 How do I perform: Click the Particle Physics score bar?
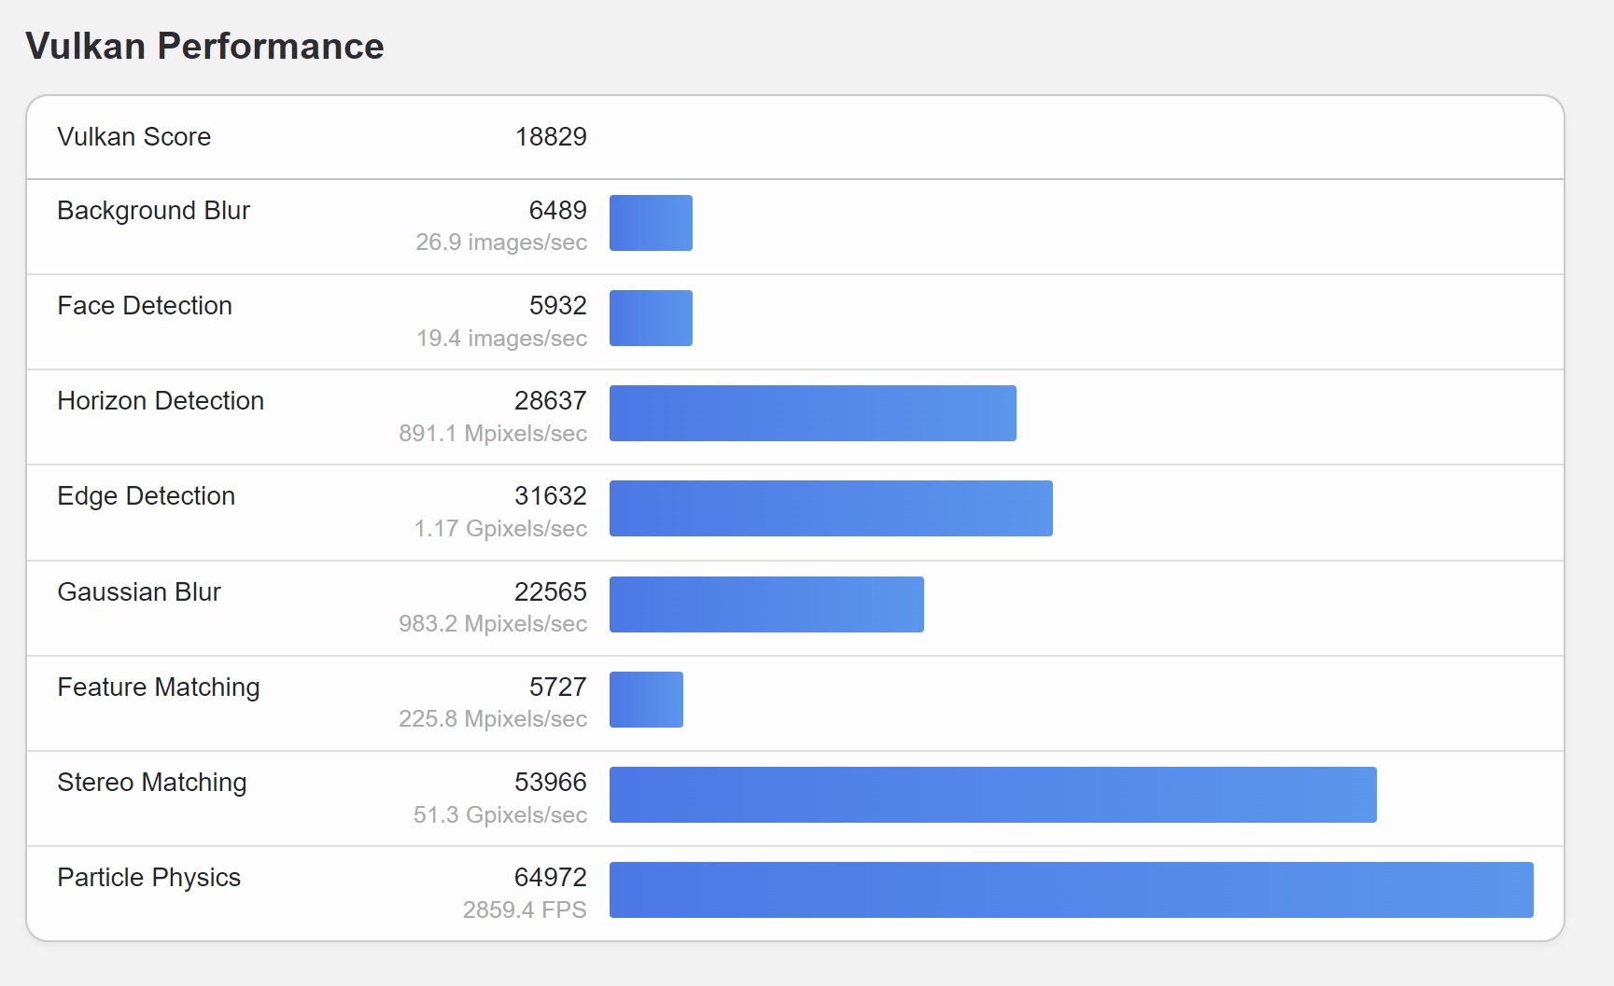[1072, 890]
